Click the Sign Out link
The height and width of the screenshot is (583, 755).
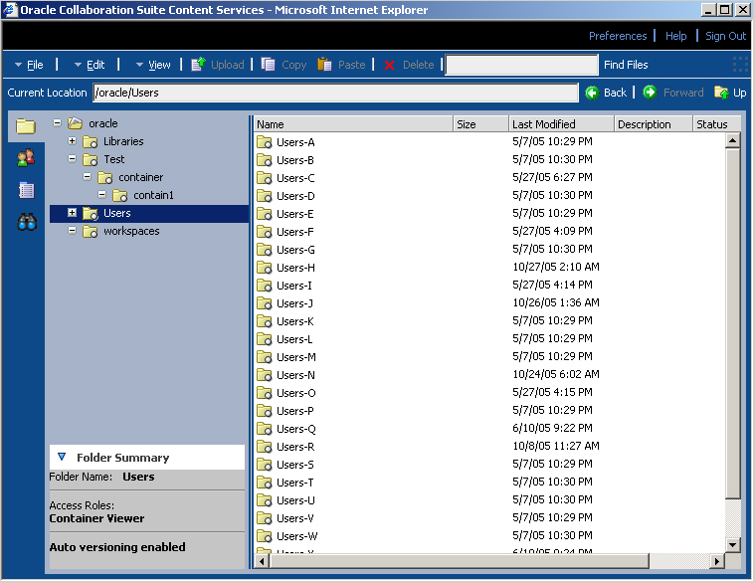[x=725, y=36]
